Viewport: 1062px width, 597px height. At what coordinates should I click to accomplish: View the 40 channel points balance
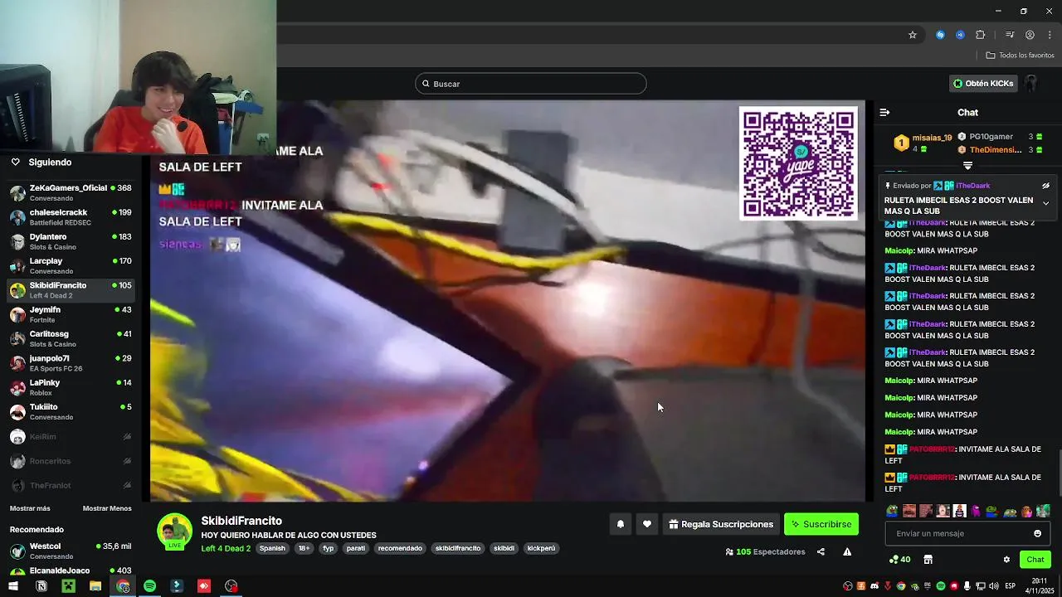coord(899,560)
